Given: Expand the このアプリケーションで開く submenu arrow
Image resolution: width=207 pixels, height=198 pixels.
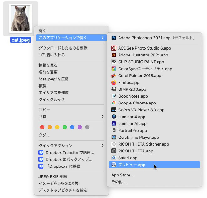Looking at the screenshot, I should pyautogui.click(x=103, y=38).
